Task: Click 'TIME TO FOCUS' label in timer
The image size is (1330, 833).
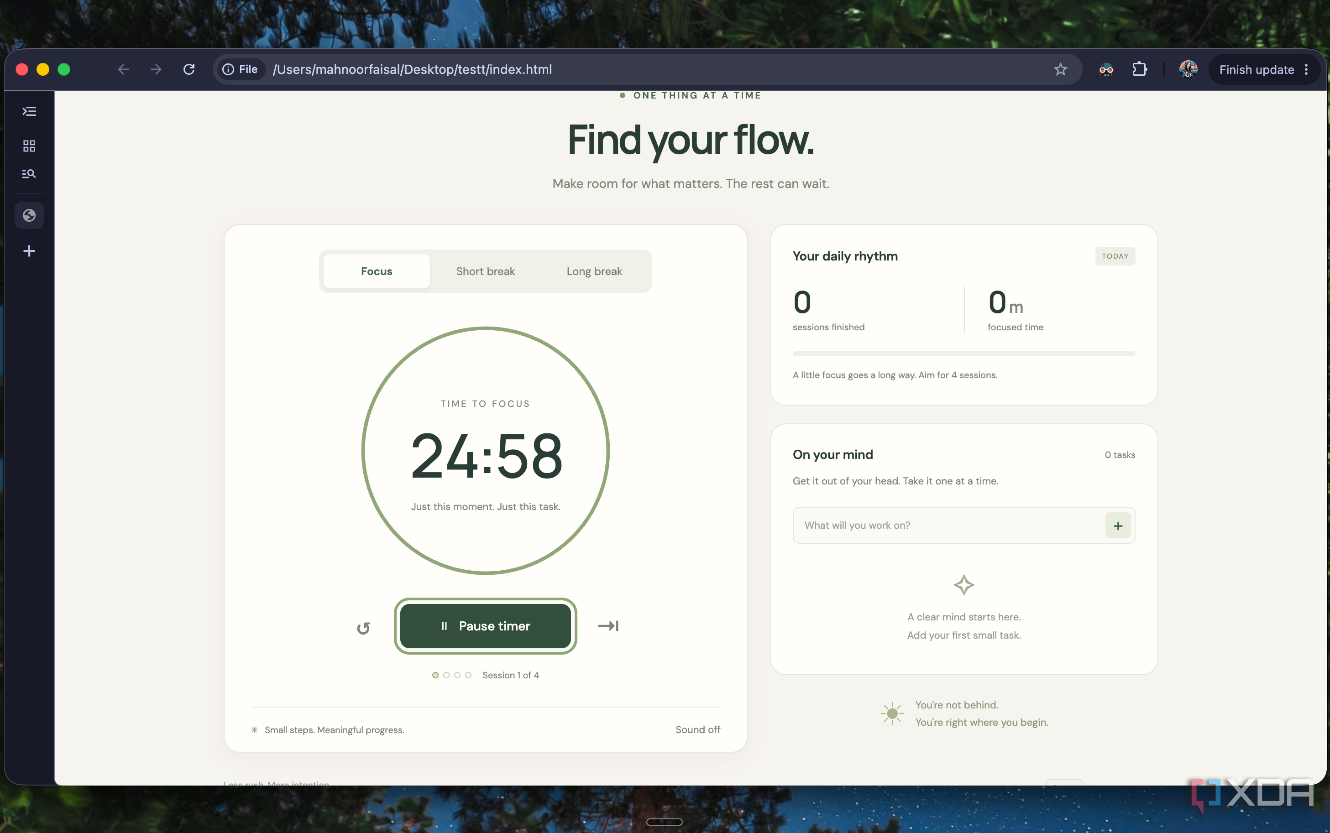Action: coord(485,404)
